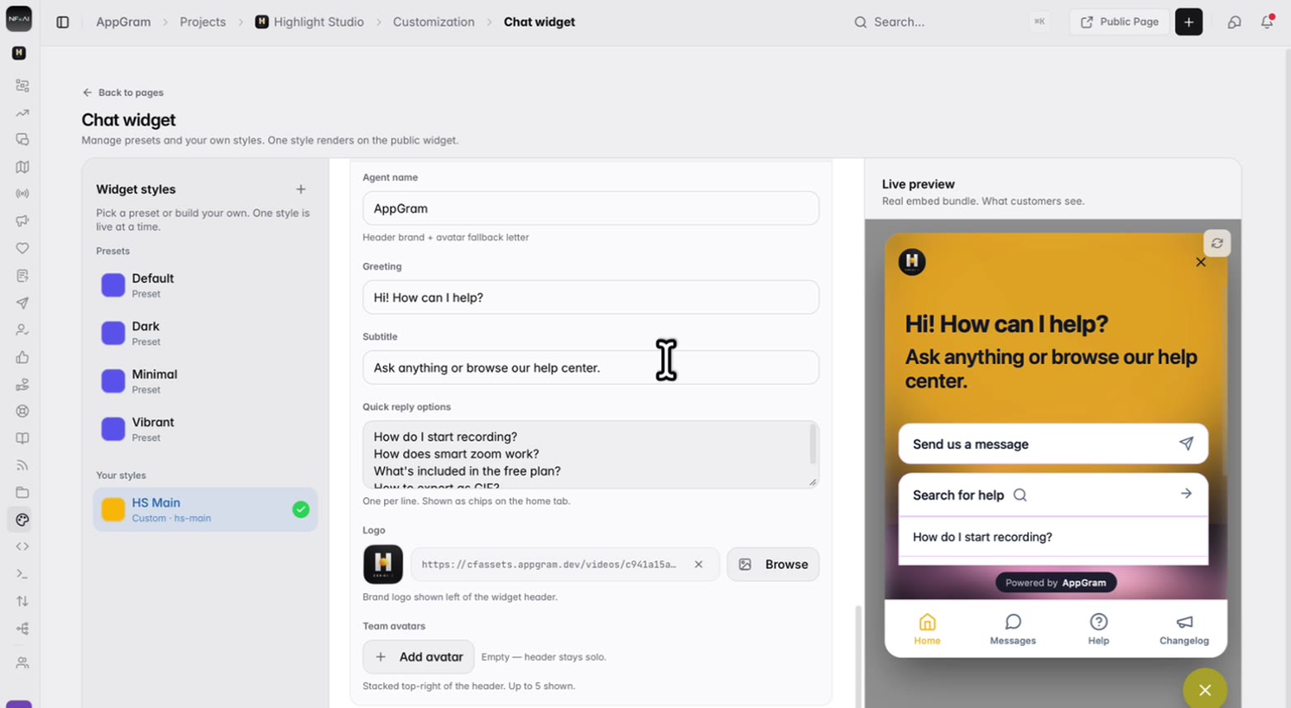1291x708 pixels.
Task: Select the palette customization icon in sidebar
Action: [x=22, y=519]
